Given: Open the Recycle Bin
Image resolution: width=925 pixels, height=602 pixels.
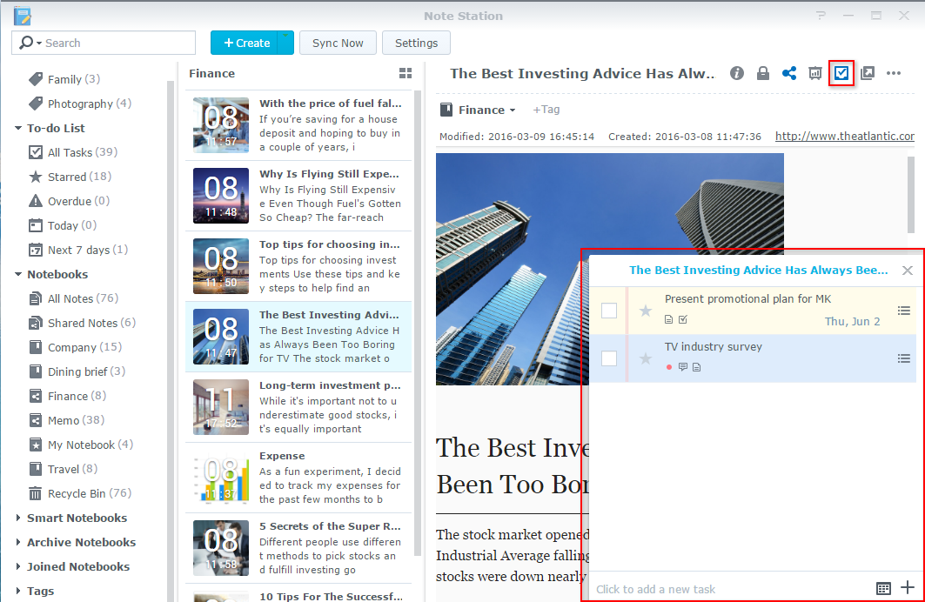Looking at the screenshot, I should (80, 493).
